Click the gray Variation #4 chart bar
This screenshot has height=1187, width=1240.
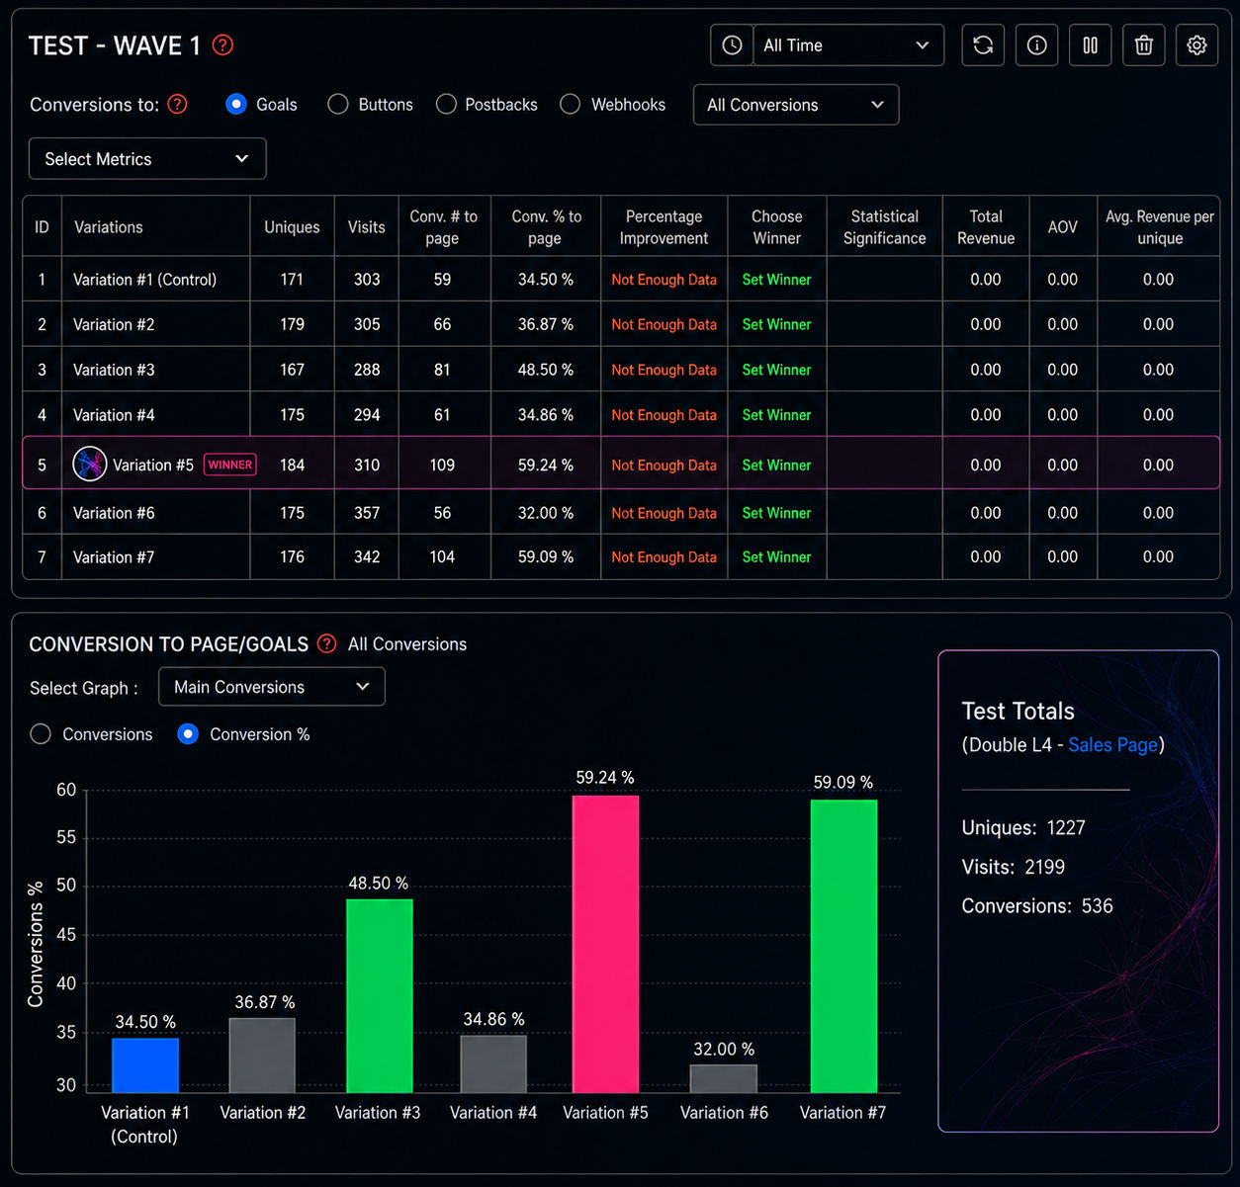pyautogui.click(x=493, y=1064)
